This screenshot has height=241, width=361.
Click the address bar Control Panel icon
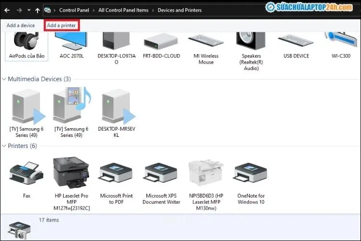[x=48, y=10]
